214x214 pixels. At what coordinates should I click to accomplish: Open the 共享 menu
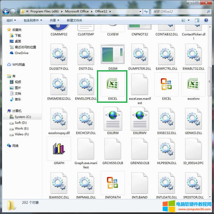[x=54, y=21]
